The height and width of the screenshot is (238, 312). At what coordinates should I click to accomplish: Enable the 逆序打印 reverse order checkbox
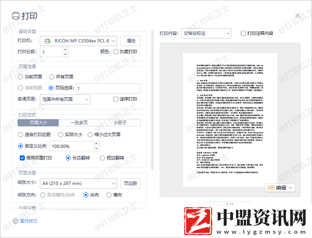pyautogui.click(x=115, y=99)
